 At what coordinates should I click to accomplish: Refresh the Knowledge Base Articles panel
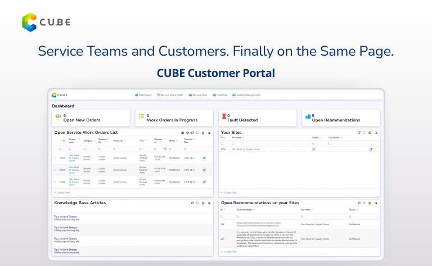pos(192,202)
